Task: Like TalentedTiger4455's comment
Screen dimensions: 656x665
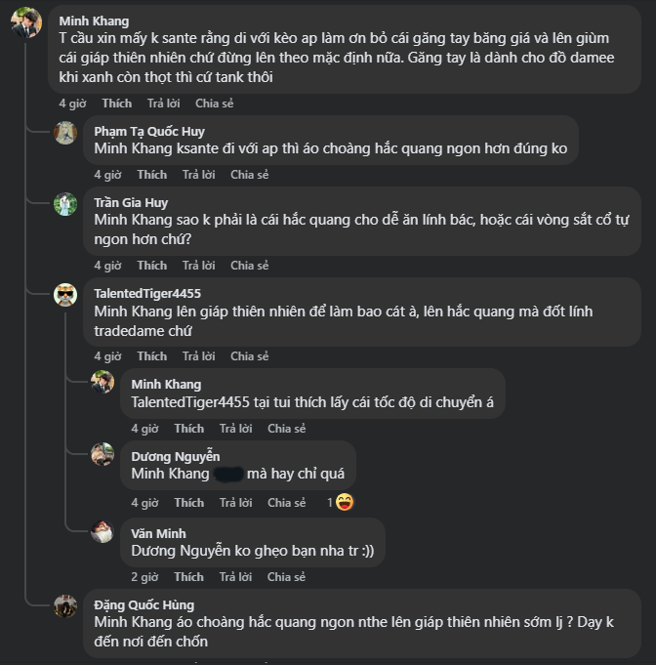Action: (151, 356)
